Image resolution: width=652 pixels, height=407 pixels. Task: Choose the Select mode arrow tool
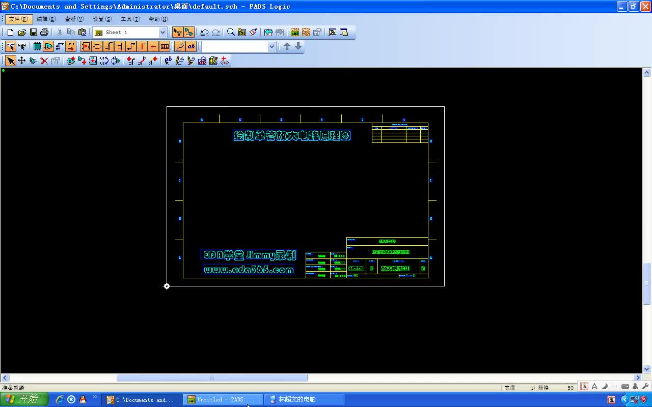click(11, 61)
